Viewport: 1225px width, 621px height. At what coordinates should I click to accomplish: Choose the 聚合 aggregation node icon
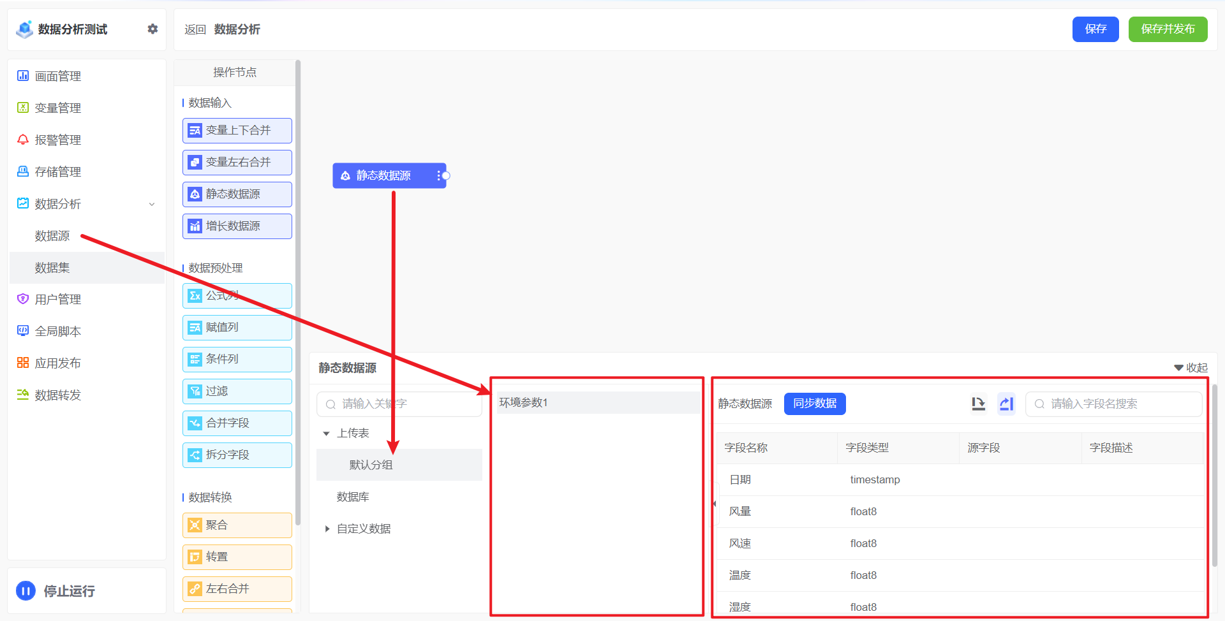coord(195,525)
